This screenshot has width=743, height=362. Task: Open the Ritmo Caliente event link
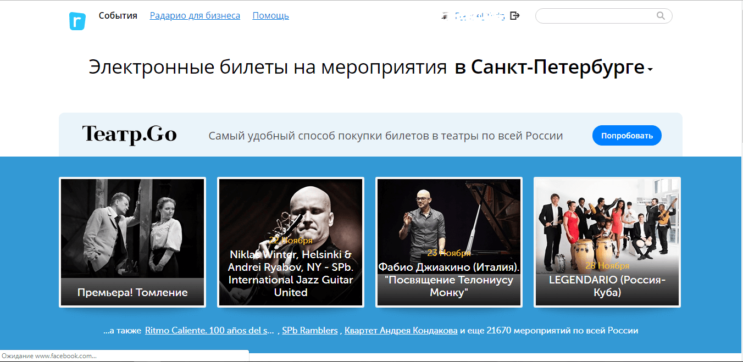(x=209, y=331)
